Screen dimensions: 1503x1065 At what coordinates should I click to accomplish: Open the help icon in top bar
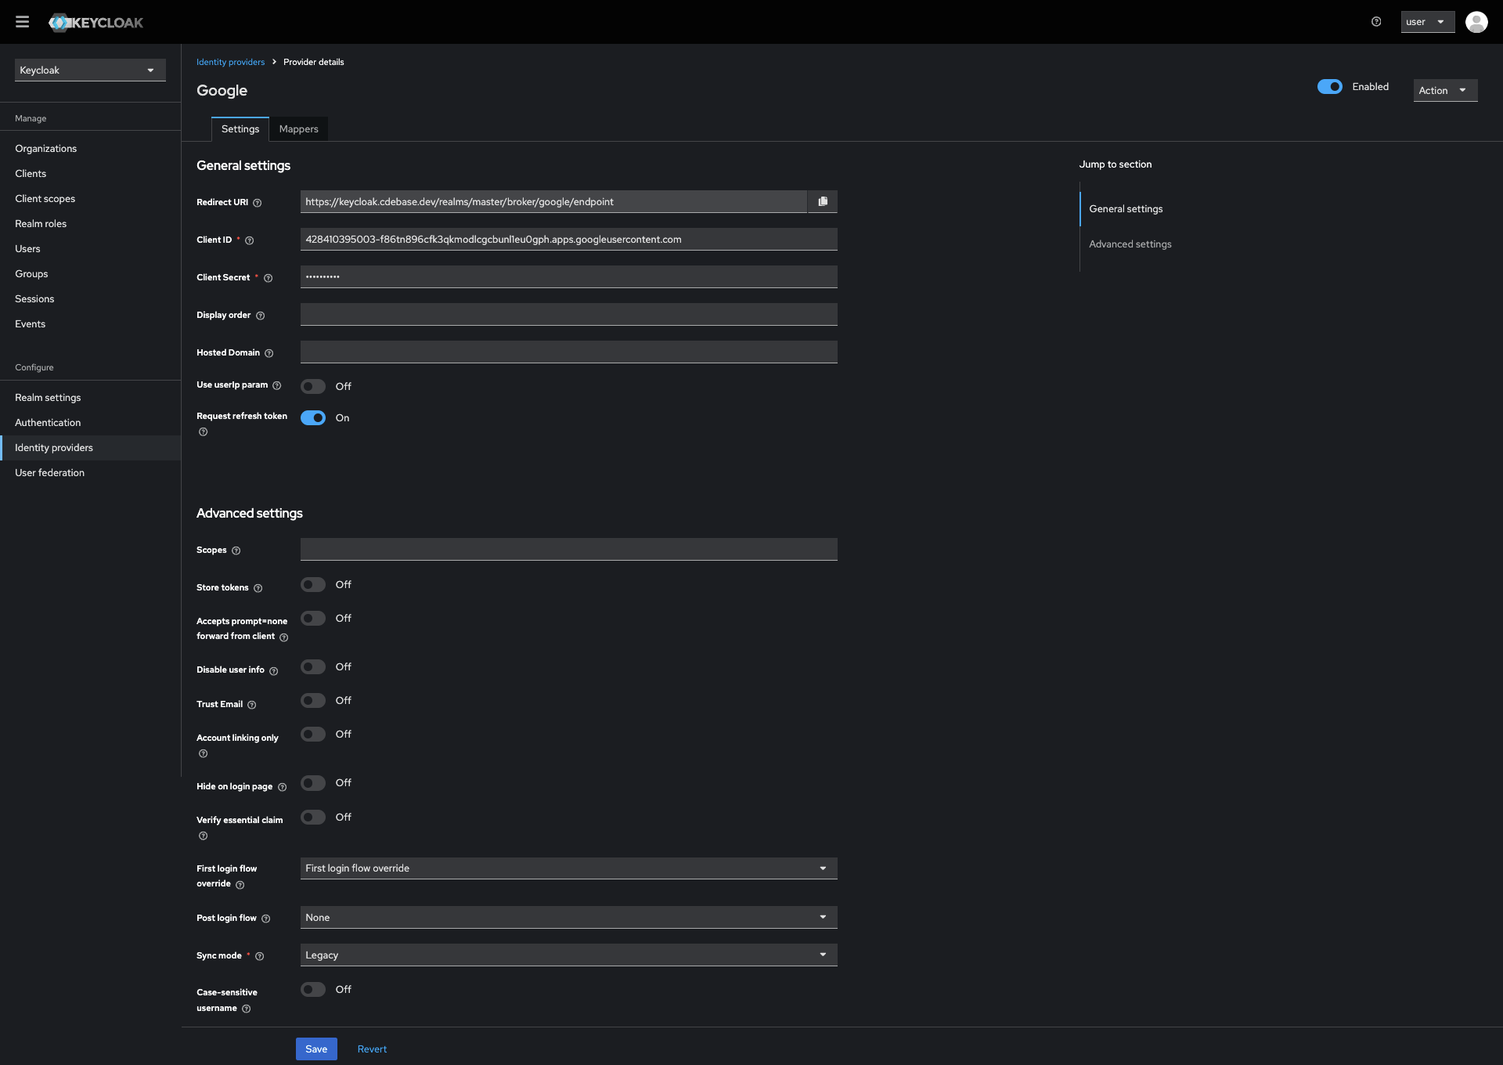[1376, 22]
